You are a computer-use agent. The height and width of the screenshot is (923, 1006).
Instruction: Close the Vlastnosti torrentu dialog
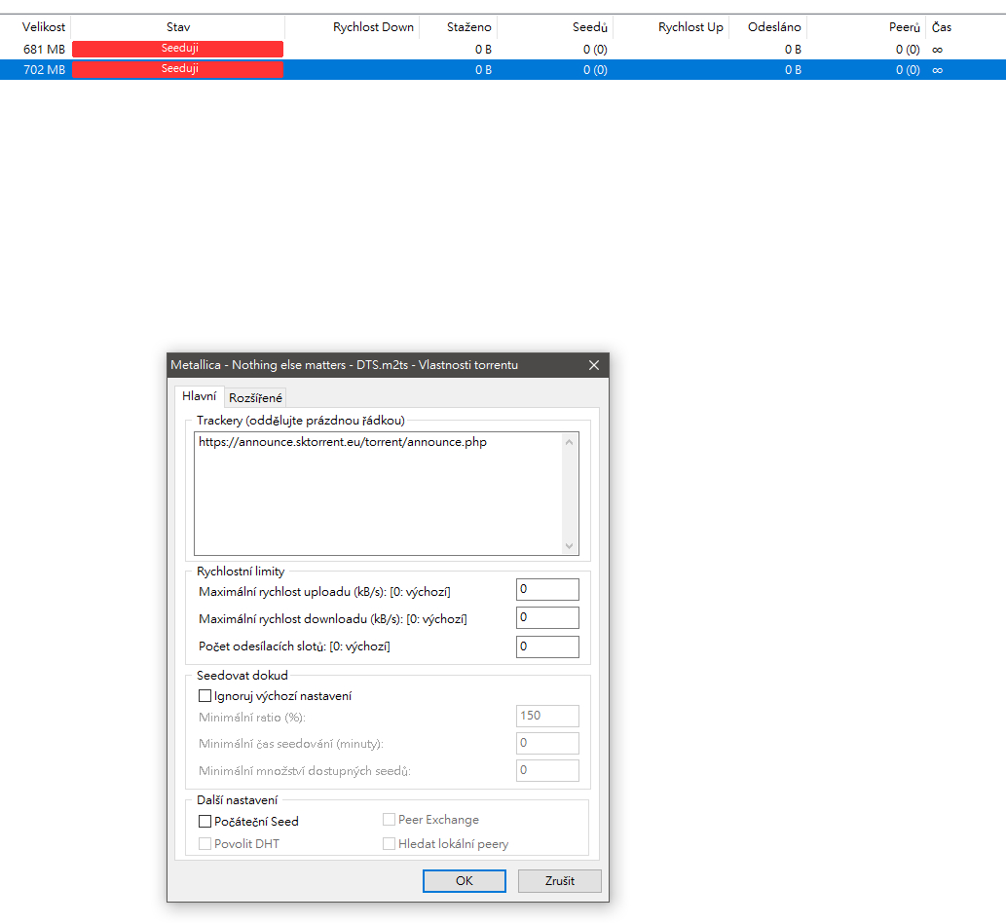[x=593, y=365]
